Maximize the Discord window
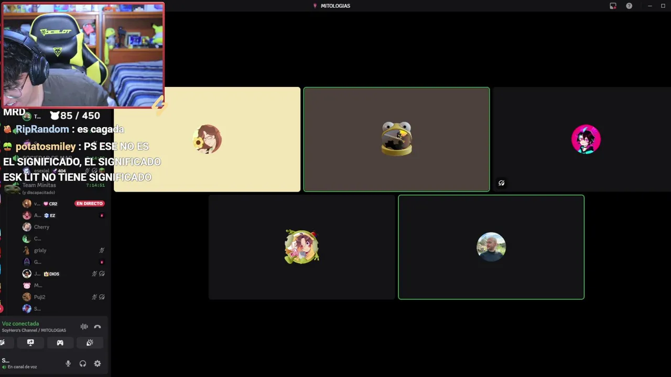671x377 pixels. click(663, 6)
